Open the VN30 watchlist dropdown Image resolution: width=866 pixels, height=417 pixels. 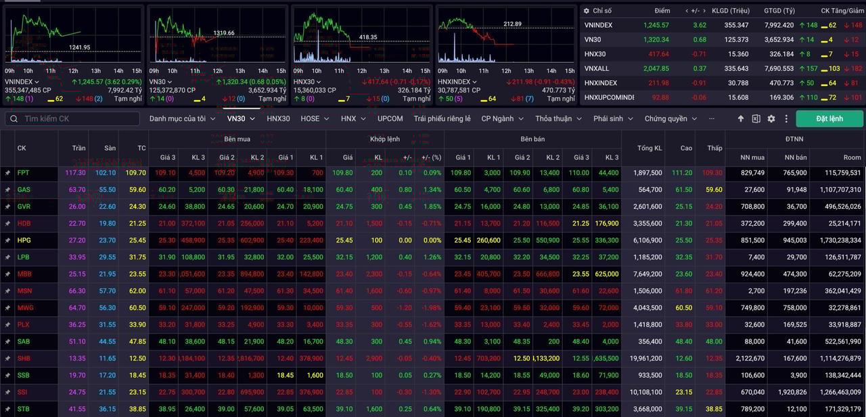(x=240, y=118)
